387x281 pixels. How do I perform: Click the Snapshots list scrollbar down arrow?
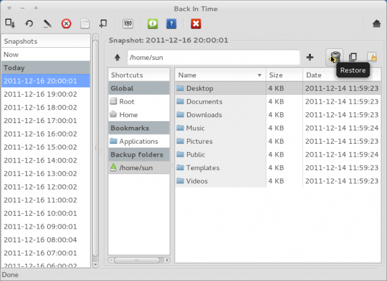95,264
